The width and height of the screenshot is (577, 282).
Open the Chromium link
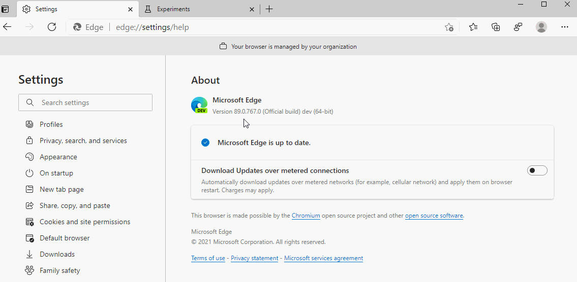click(306, 216)
